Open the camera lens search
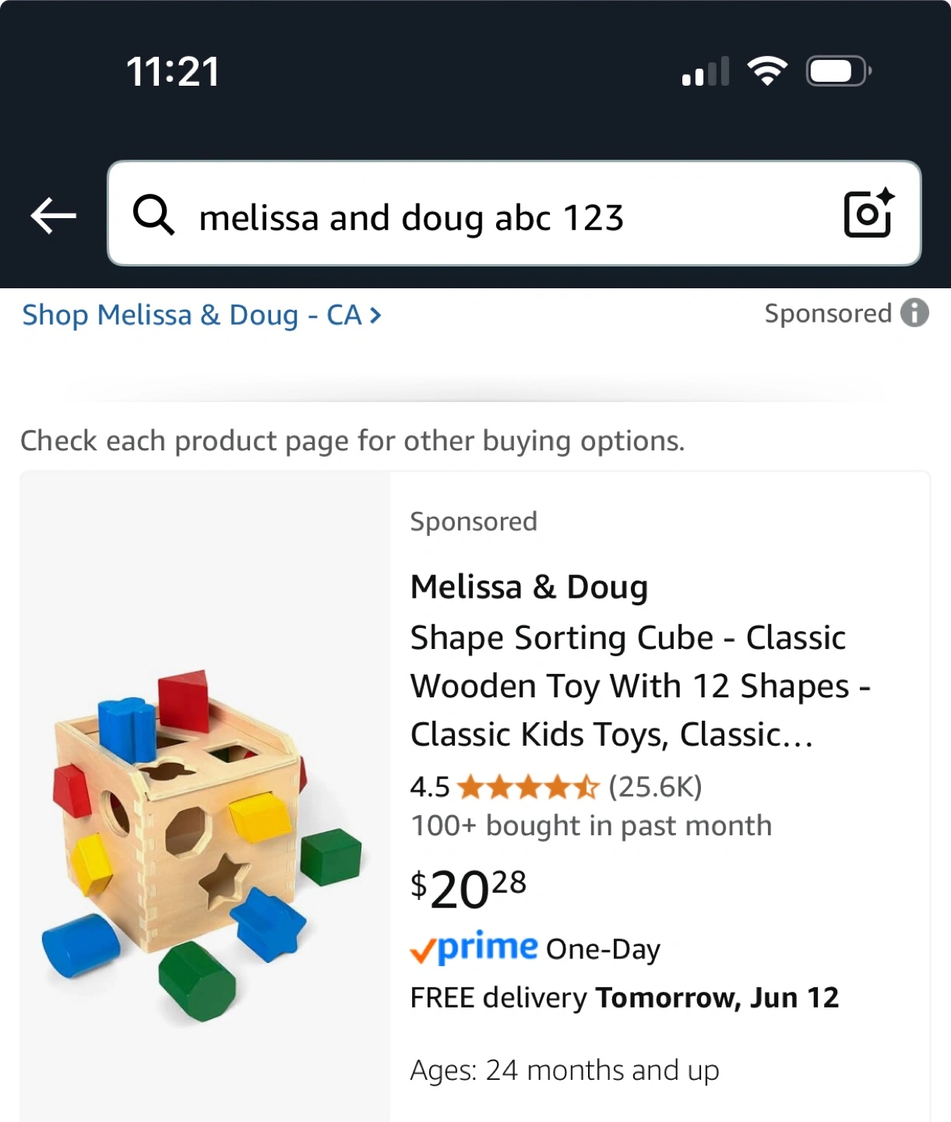Image resolution: width=951 pixels, height=1122 pixels. click(868, 213)
